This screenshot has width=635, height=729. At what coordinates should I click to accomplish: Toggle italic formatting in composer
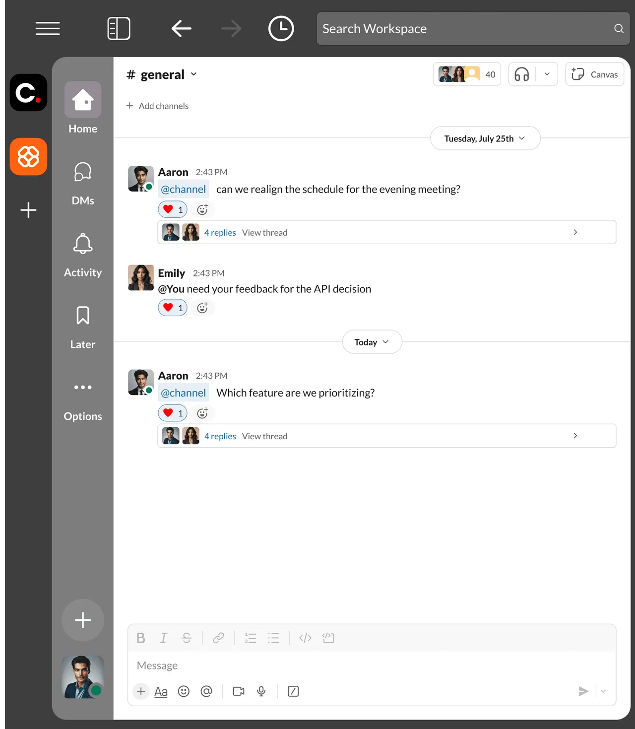pyautogui.click(x=163, y=638)
